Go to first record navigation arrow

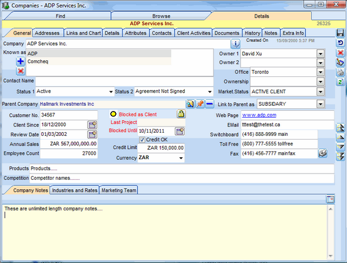(x=340, y=128)
